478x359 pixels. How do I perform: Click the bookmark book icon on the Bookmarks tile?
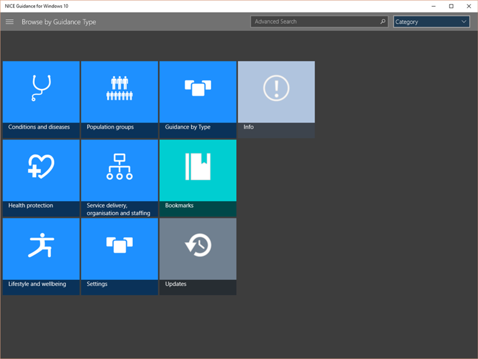point(198,166)
